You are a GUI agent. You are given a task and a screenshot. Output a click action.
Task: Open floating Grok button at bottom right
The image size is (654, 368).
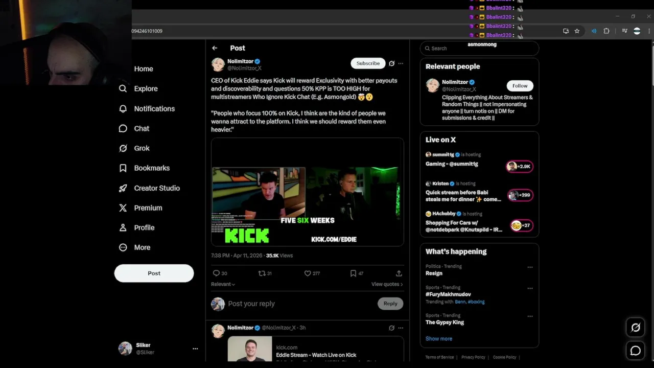(636, 328)
